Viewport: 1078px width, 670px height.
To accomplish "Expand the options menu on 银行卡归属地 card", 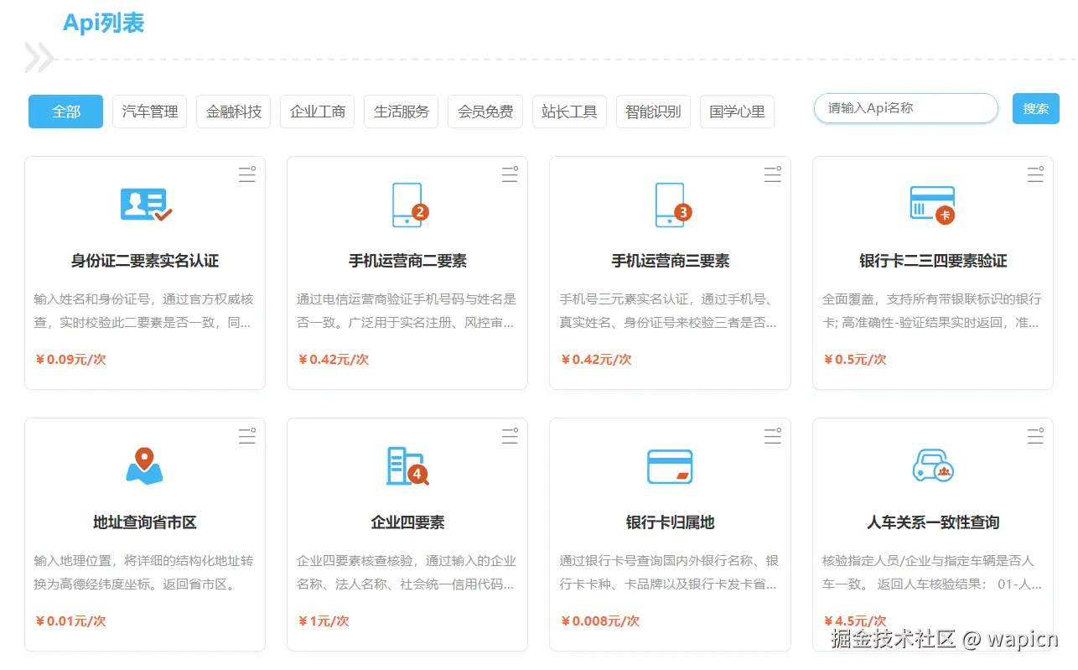I will pyautogui.click(x=772, y=436).
